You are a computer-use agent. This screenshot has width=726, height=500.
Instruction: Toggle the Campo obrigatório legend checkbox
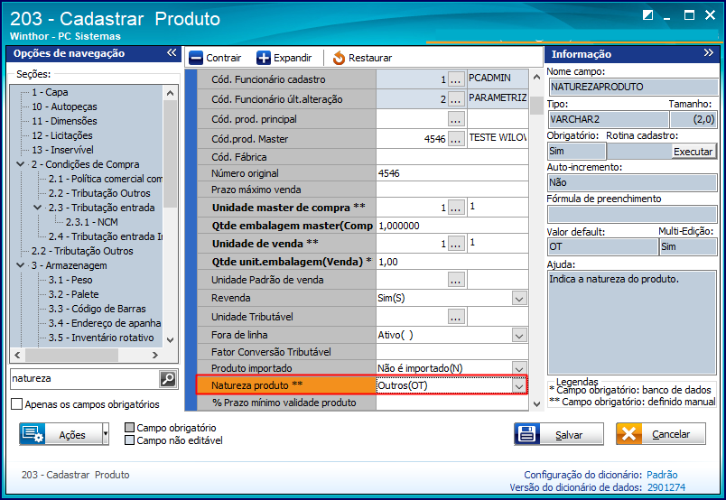click(130, 427)
